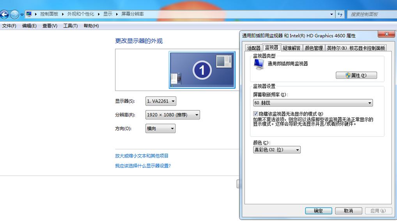397x221 pixels.
Task: Go back with the blue Back arrow
Action: (4, 14)
